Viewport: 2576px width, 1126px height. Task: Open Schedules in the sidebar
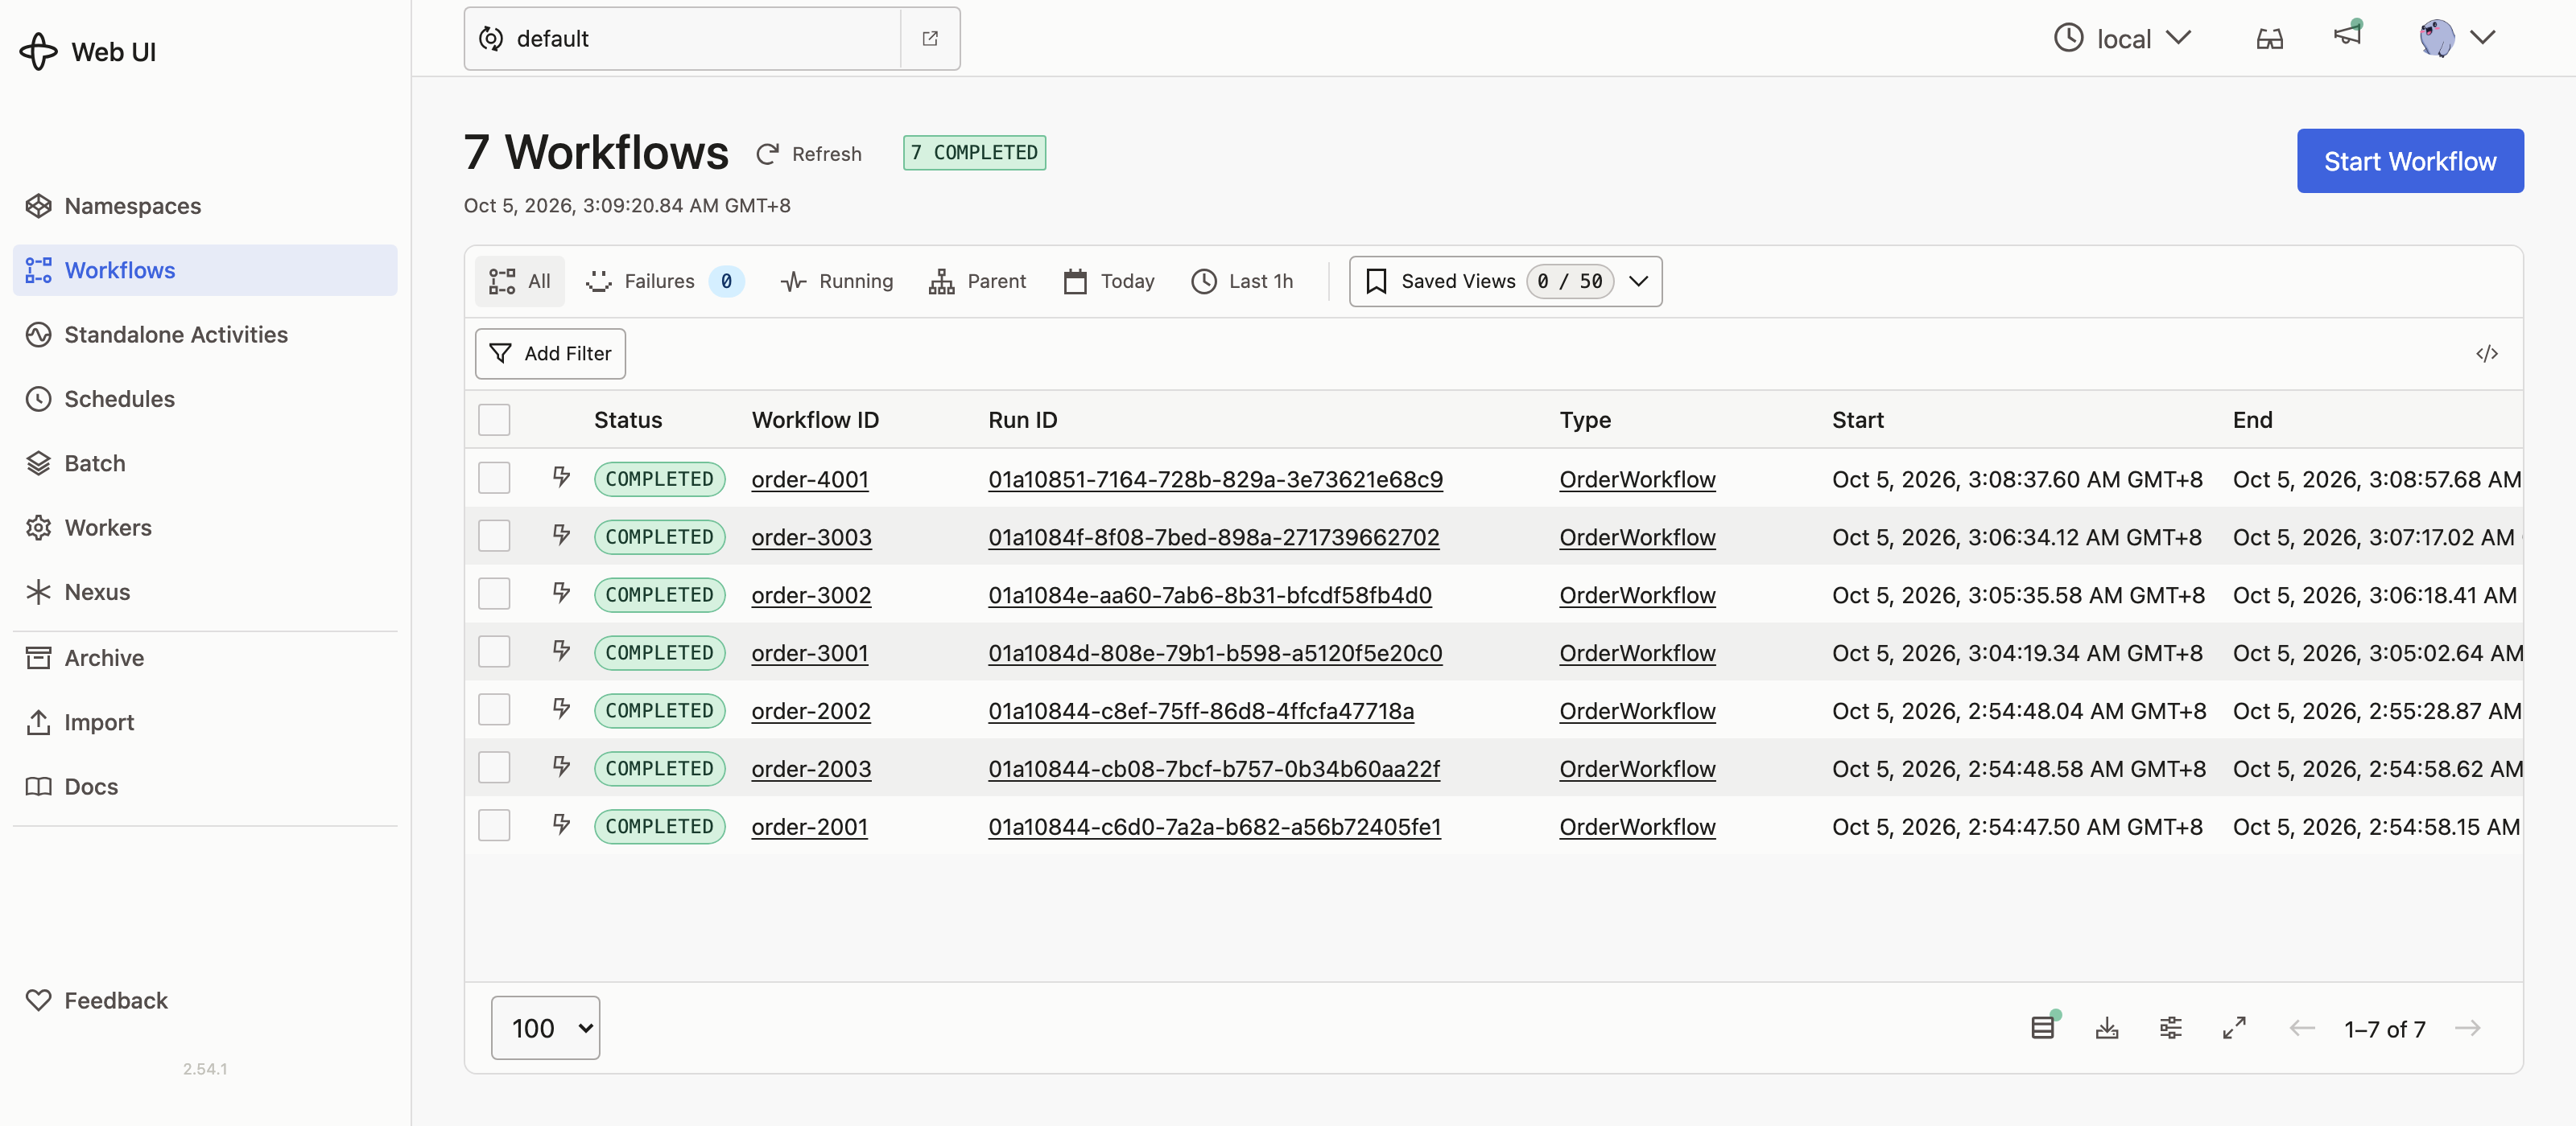[205, 399]
